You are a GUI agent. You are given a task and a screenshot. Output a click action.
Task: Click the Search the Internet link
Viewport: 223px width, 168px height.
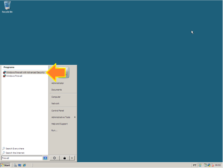click(x=15, y=153)
